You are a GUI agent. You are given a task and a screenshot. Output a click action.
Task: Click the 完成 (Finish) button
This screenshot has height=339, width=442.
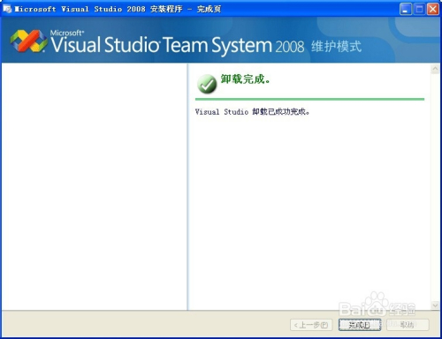point(360,325)
